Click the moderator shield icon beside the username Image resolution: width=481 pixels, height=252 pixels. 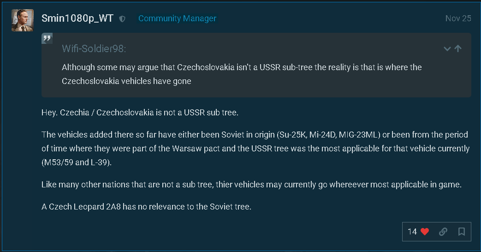[x=122, y=19]
